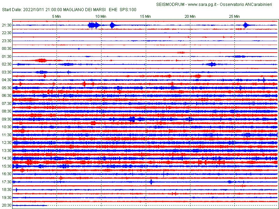Image resolution: width=279 pixels, height=209 pixels.
Task: Click the 13:30 time label
Action: tap(7, 150)
